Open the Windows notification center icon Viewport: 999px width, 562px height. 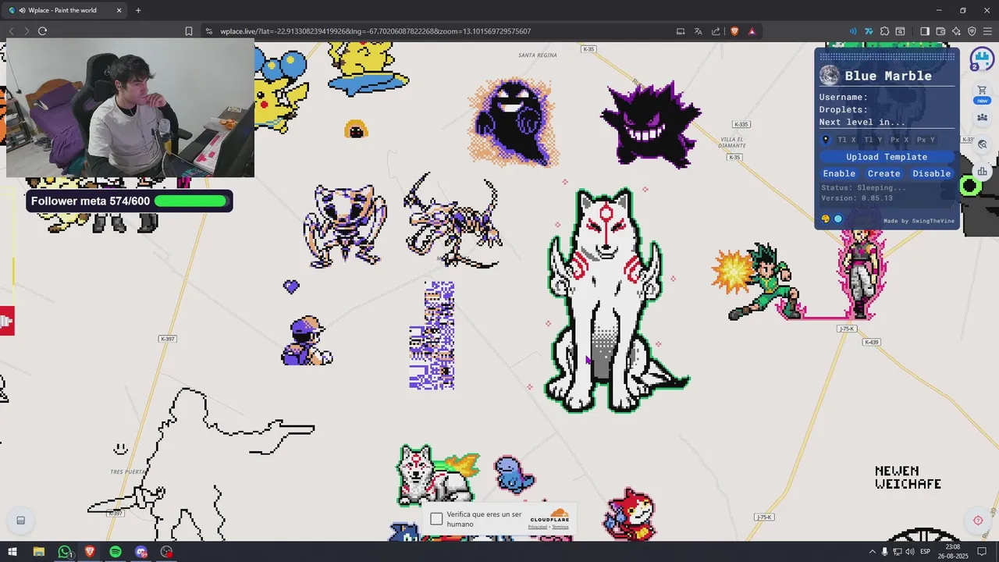click(x=983, y=552)
